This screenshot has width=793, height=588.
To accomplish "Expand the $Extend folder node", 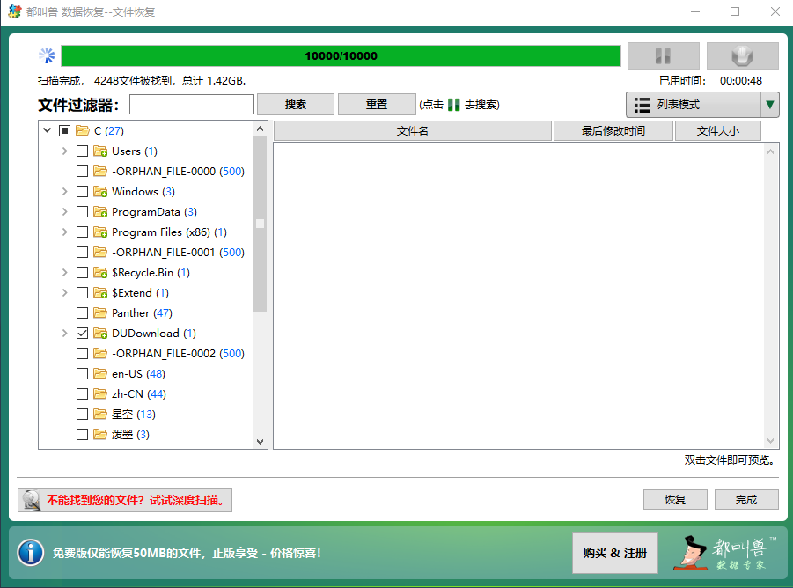I will tap(65, 292).
